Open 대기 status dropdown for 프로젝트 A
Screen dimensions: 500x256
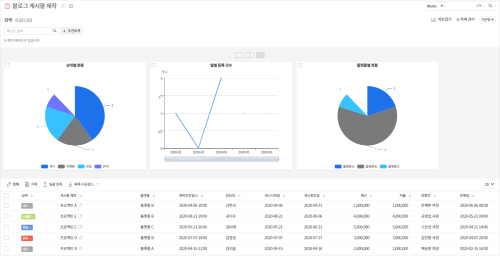point(27,206)
